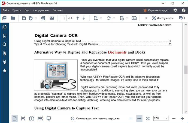
Task: Expand the recognize document dropdown arrow
Action: [x=127, y=18]
